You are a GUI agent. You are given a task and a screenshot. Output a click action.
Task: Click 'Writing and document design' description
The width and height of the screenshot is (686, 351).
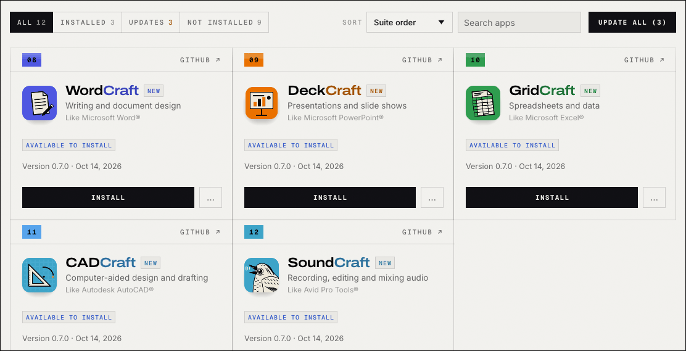123,106
